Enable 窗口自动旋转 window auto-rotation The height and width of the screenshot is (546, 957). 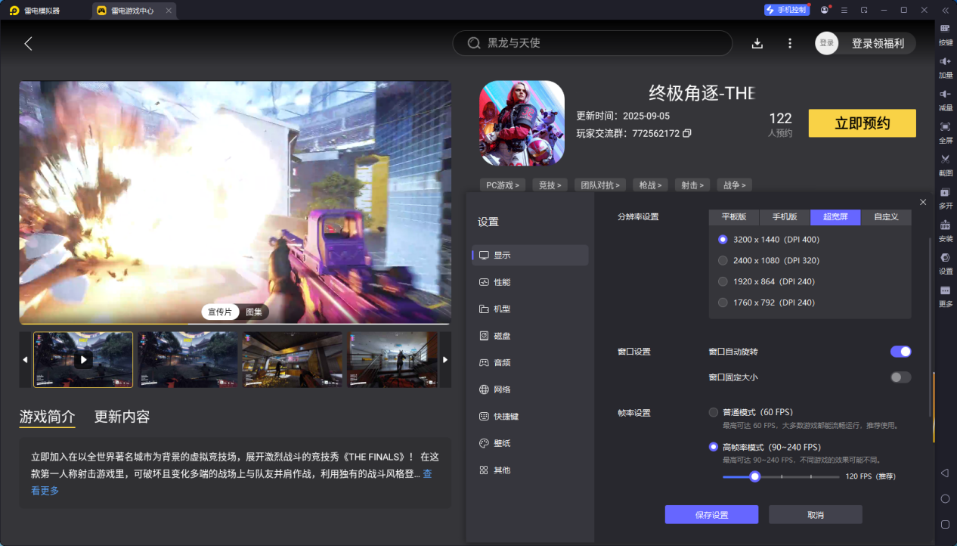click(x=900, y=351)
